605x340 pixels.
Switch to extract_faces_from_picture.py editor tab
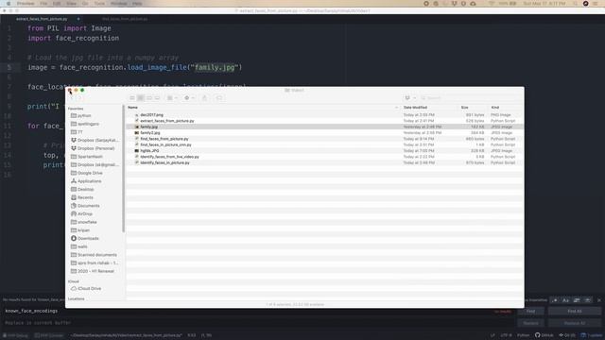click(x=42, y=19)
